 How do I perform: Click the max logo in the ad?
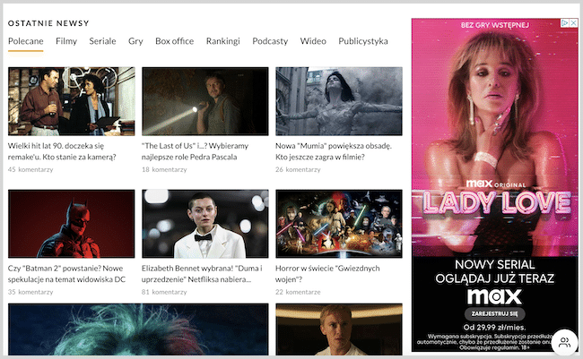coord(494,296)
